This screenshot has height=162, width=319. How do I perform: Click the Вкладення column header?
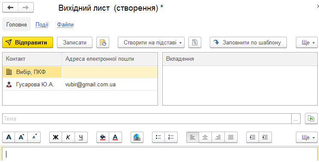[x=240, y=59]
